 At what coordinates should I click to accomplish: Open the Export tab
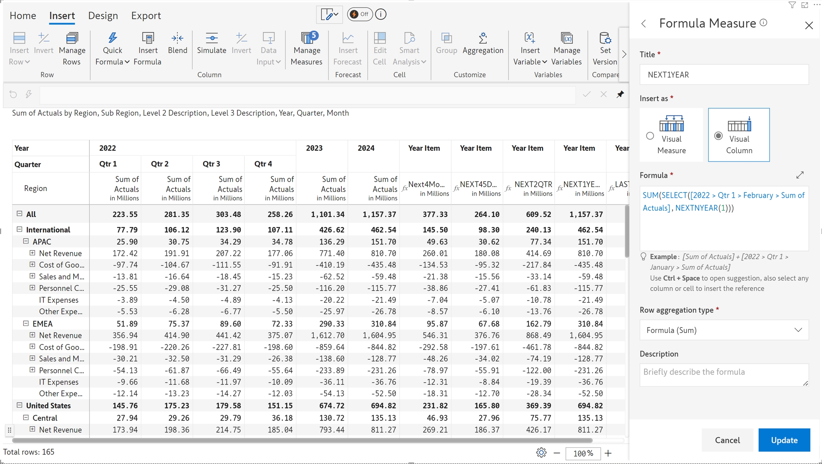coord(146,16)
